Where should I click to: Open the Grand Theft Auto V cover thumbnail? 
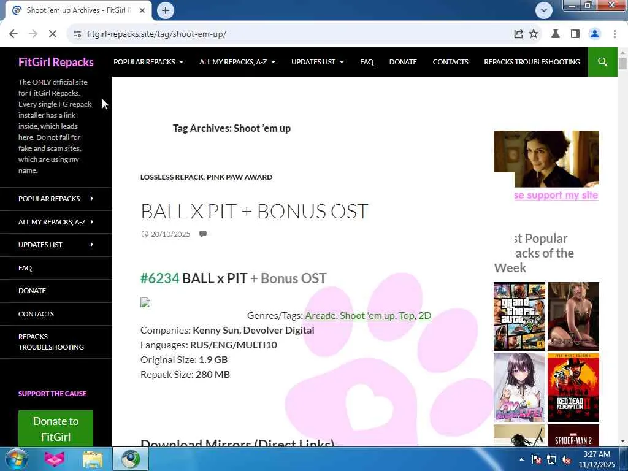click(519, 316)
